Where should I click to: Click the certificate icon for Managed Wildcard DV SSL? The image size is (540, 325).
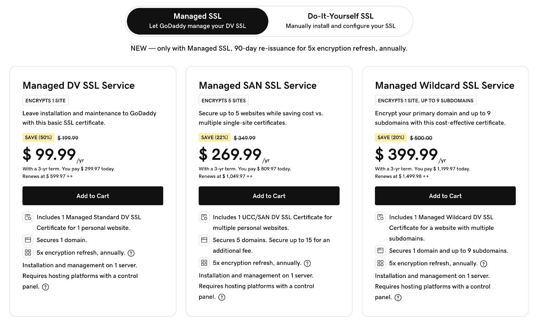tap(380, 217)
